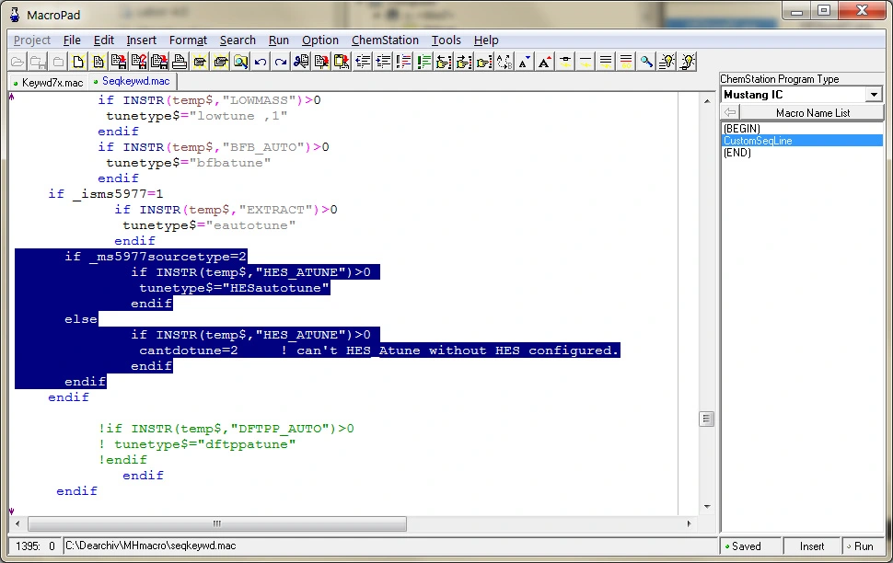The image size is (893, 563).
Task: Click the editor's vertical scroll down arrow
Action: tap(707, 507)
